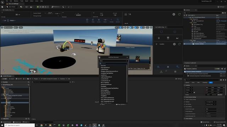
Task: Expand Current Camera Settings section
Action: pyautogui.click(x=184, y=97)
